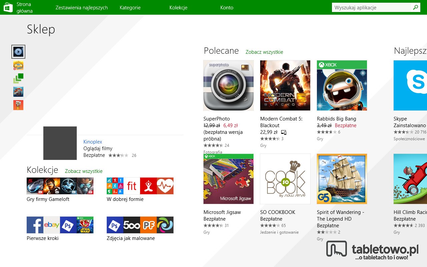Open Pierwsze kroki collection banner

[60, 225]
